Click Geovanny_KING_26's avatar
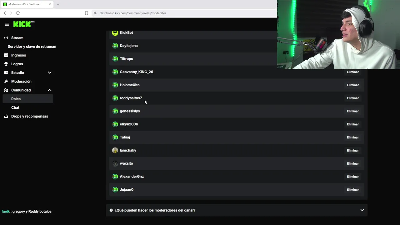Screen dimensions: 400x225 [115, 72]
